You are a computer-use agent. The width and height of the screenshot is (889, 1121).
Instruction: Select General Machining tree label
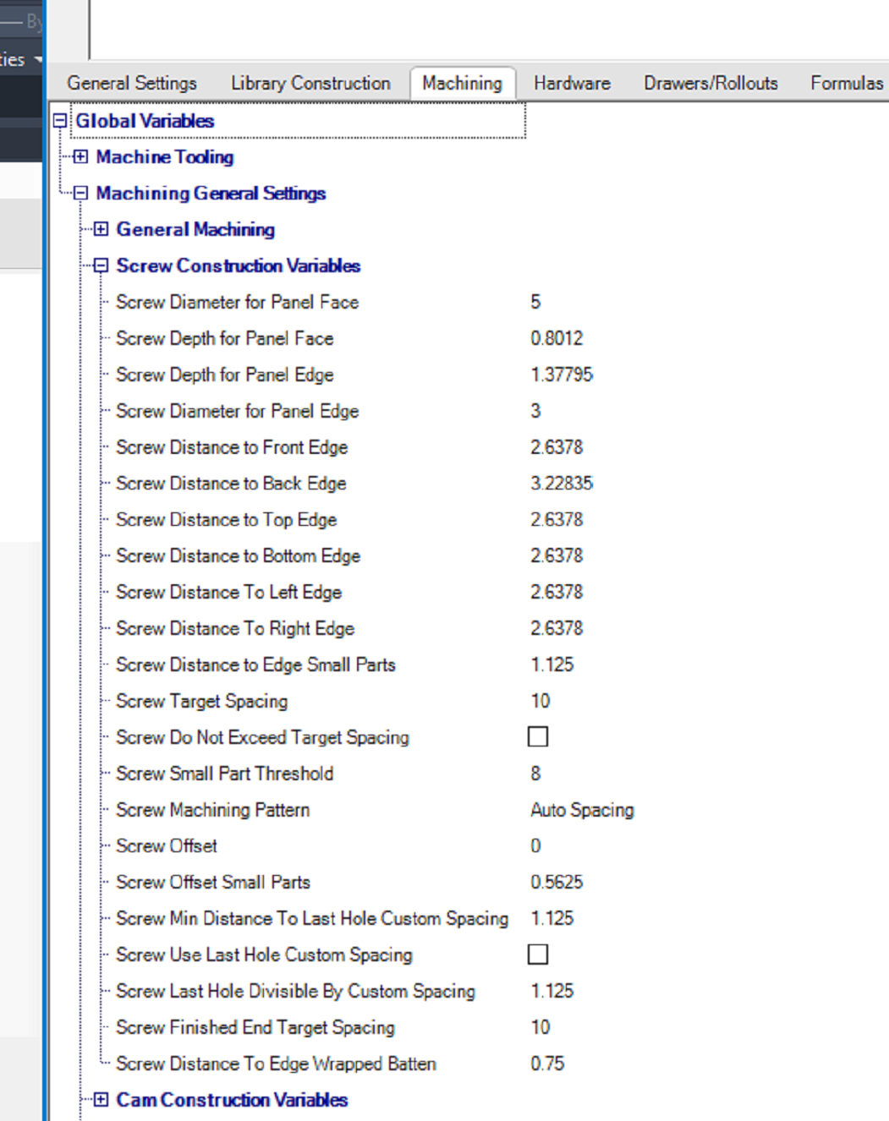point(195,229)
